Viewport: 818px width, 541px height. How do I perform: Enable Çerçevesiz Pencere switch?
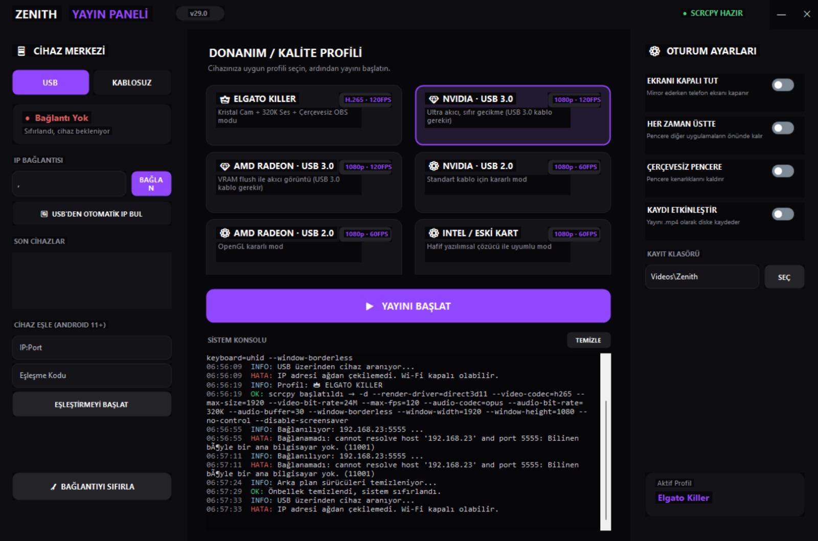tap(783, 171)
